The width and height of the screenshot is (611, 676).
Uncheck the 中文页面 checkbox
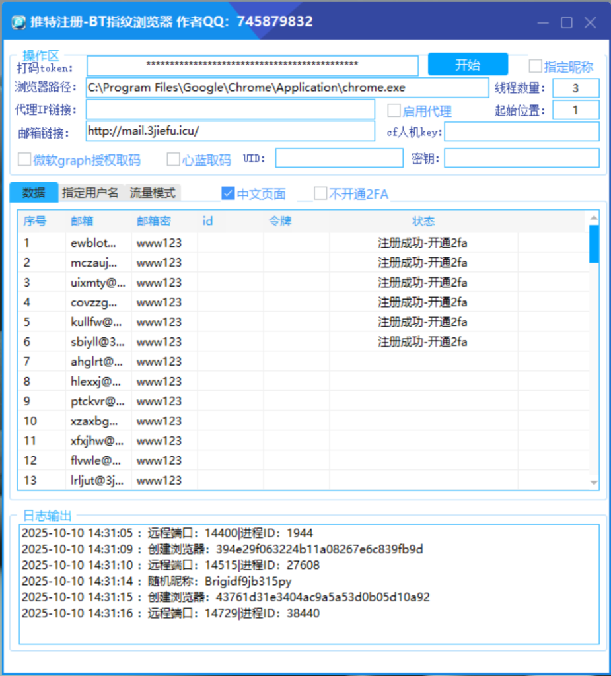(228, 193)
